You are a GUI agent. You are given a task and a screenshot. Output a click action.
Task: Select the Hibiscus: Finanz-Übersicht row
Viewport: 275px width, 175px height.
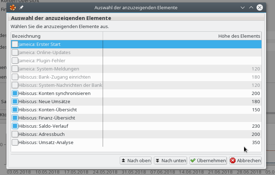click(47, 118)
